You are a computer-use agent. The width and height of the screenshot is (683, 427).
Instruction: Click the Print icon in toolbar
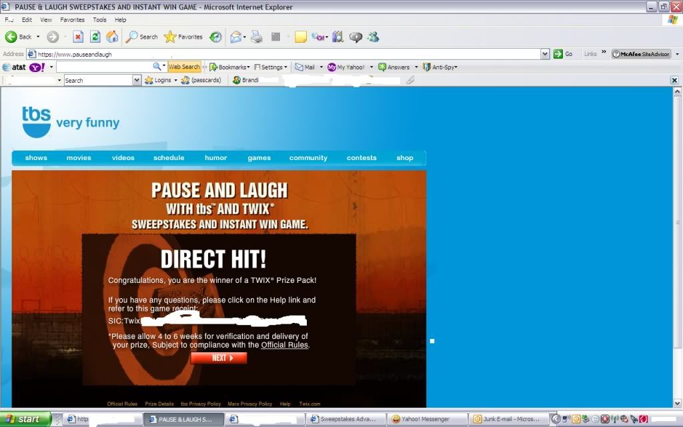[x=257, y=37]
